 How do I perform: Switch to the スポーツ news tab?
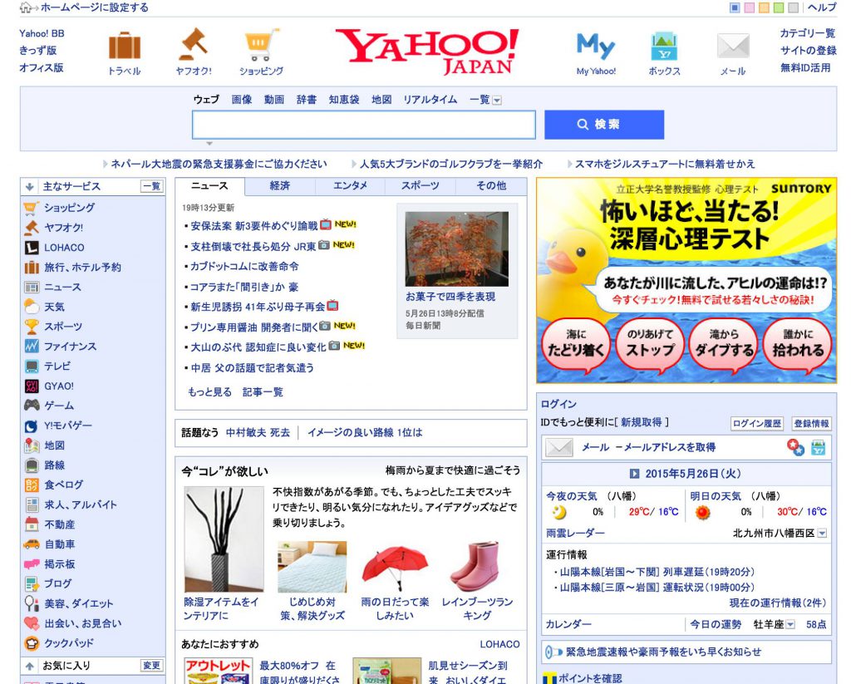pyautogui.click(x=420, y=186)
